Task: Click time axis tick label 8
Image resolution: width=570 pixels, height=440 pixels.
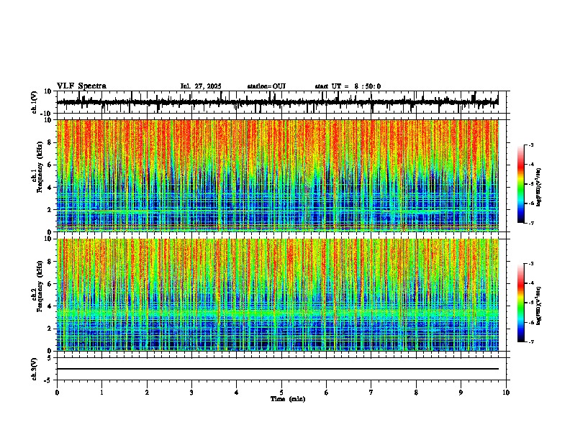Action: tap(416, 393)
